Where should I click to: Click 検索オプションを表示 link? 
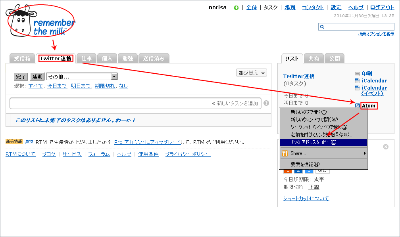[376, 34]
